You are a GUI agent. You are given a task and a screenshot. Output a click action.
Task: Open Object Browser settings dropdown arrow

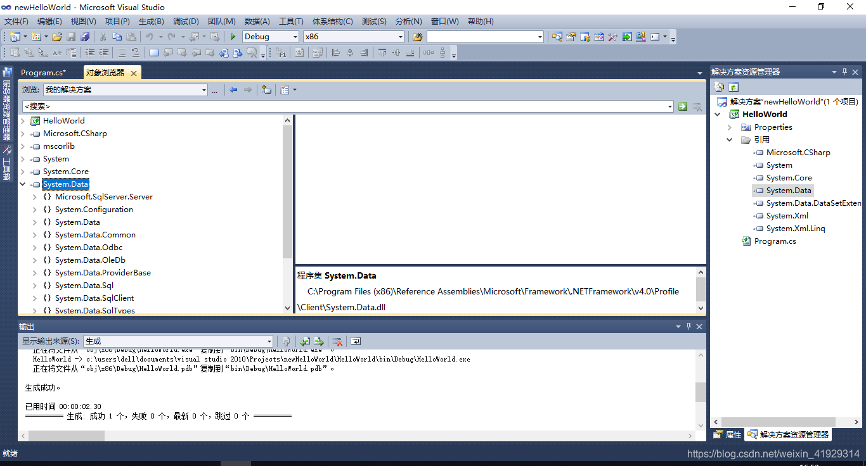click(294, 90)
